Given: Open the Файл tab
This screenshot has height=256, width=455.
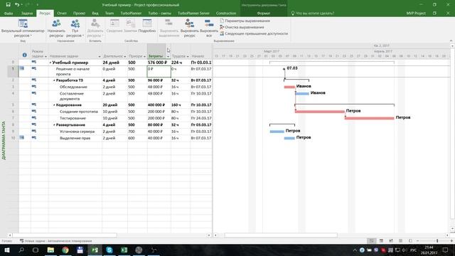Looking at the screenshot, I should coord(9,14).
